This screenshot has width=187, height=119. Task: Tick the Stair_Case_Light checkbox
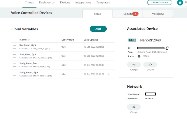point(14,56)
